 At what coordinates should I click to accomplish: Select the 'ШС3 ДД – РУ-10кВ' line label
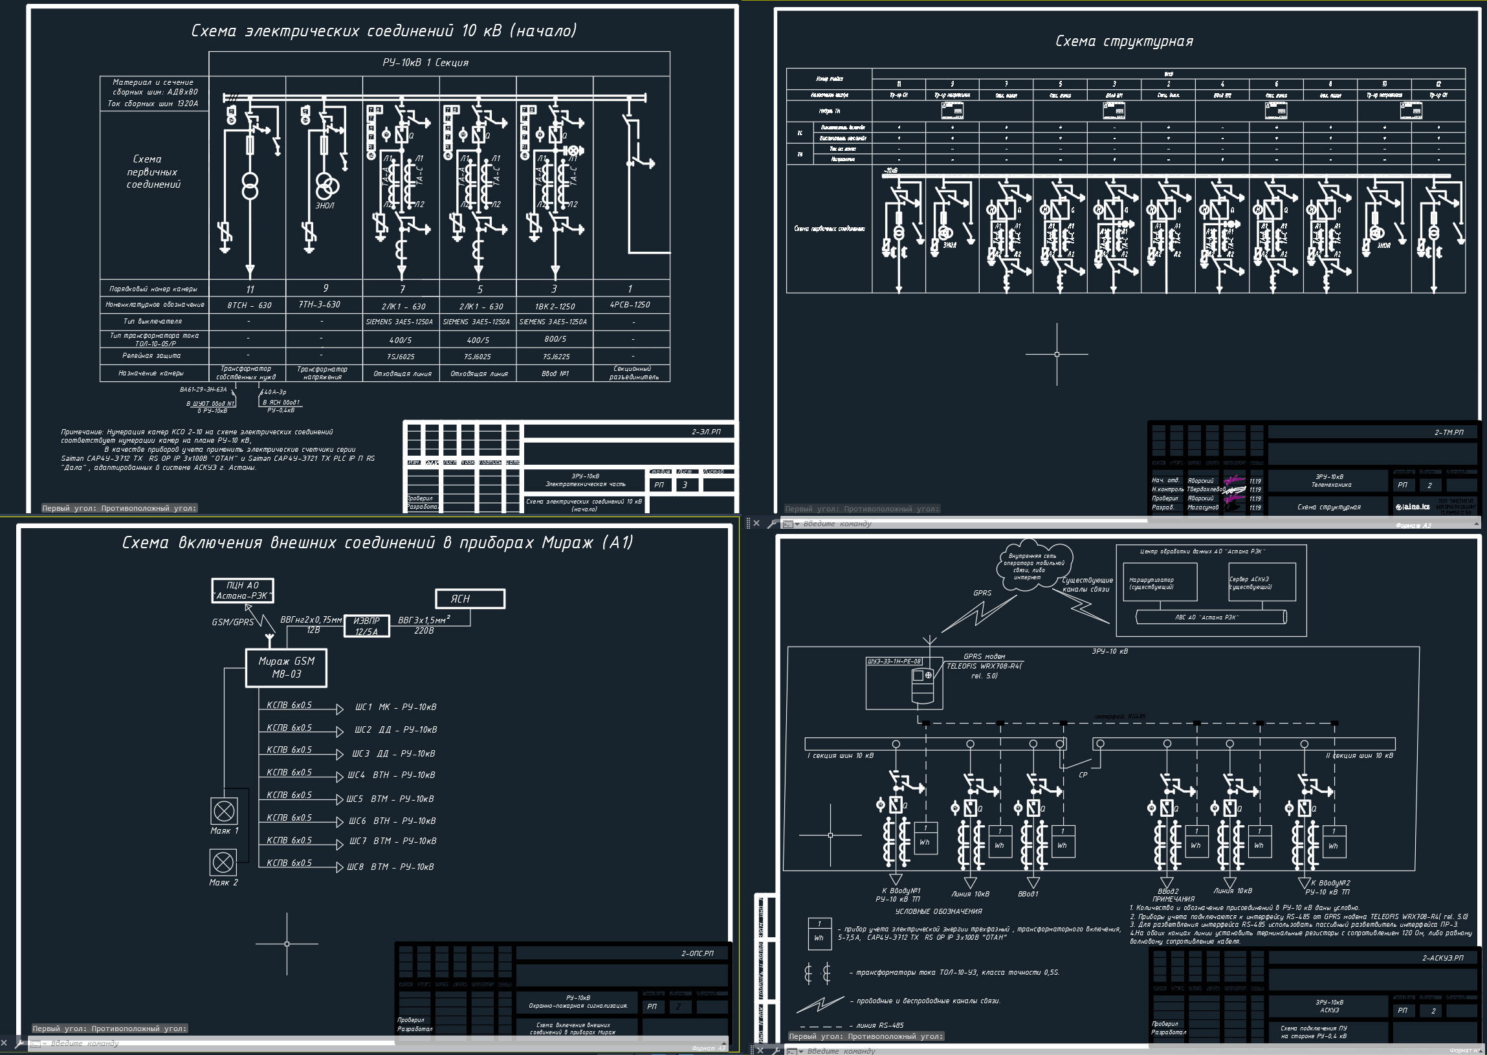pyautogui.click(x=393, y=753)
